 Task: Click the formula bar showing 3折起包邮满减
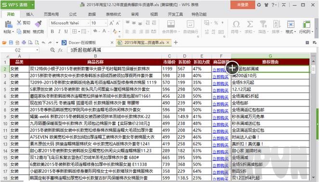[x=191, y=50]
